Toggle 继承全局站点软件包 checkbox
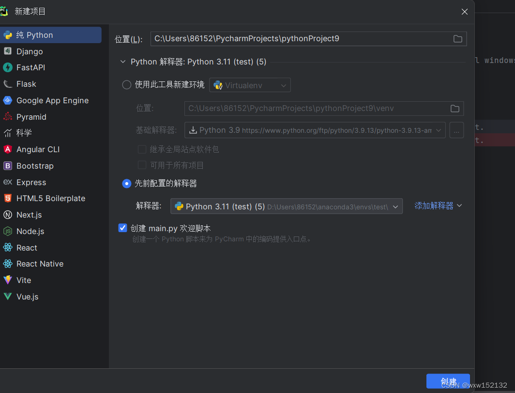This screenshot has height=393, width=515. [142, 149]
